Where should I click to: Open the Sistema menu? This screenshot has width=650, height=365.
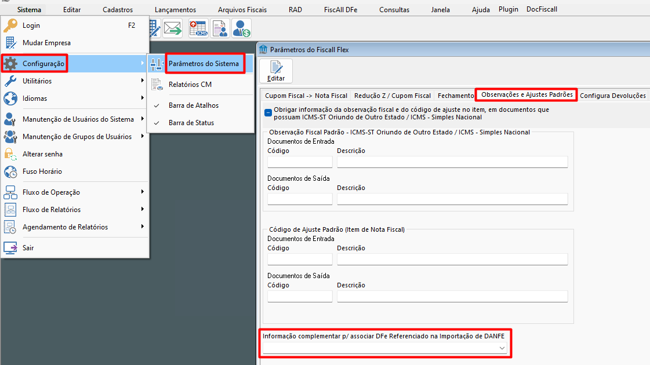click(29, 9)
